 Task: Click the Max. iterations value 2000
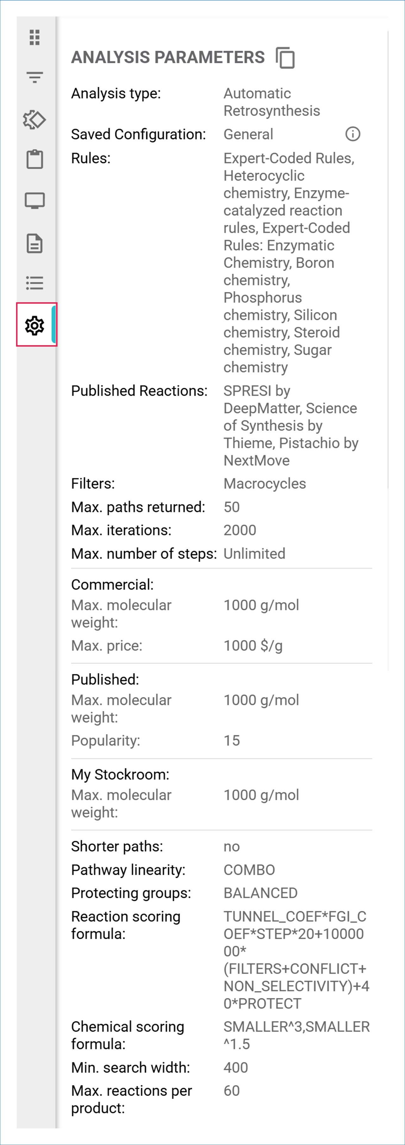click(240, 530)
